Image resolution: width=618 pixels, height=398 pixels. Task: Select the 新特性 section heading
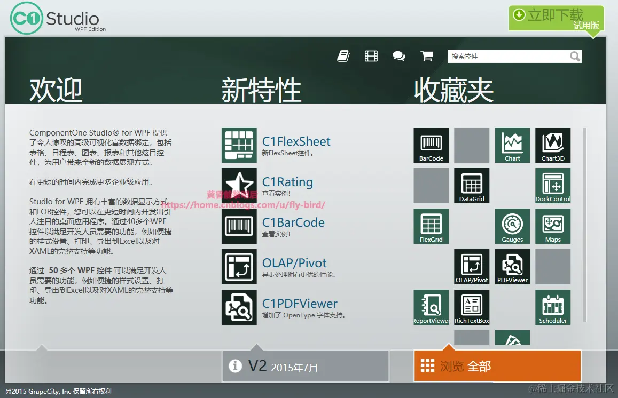coord(261,90)
